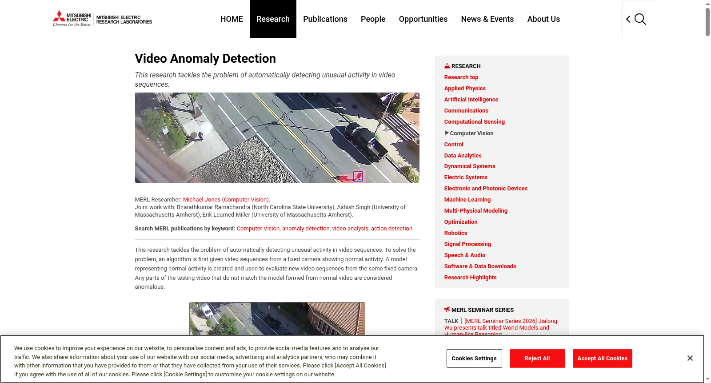Open News & Events menu
Screen dimensions: 711x383
pos(487,19)
